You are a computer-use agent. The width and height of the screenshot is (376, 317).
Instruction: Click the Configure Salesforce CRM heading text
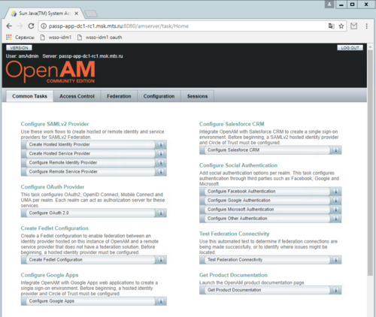232,124
